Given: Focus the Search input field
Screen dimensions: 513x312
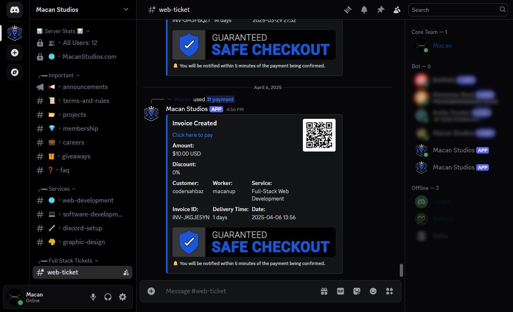Looking at the screenshot, I should pyautogui.click(x=458, y=10).
